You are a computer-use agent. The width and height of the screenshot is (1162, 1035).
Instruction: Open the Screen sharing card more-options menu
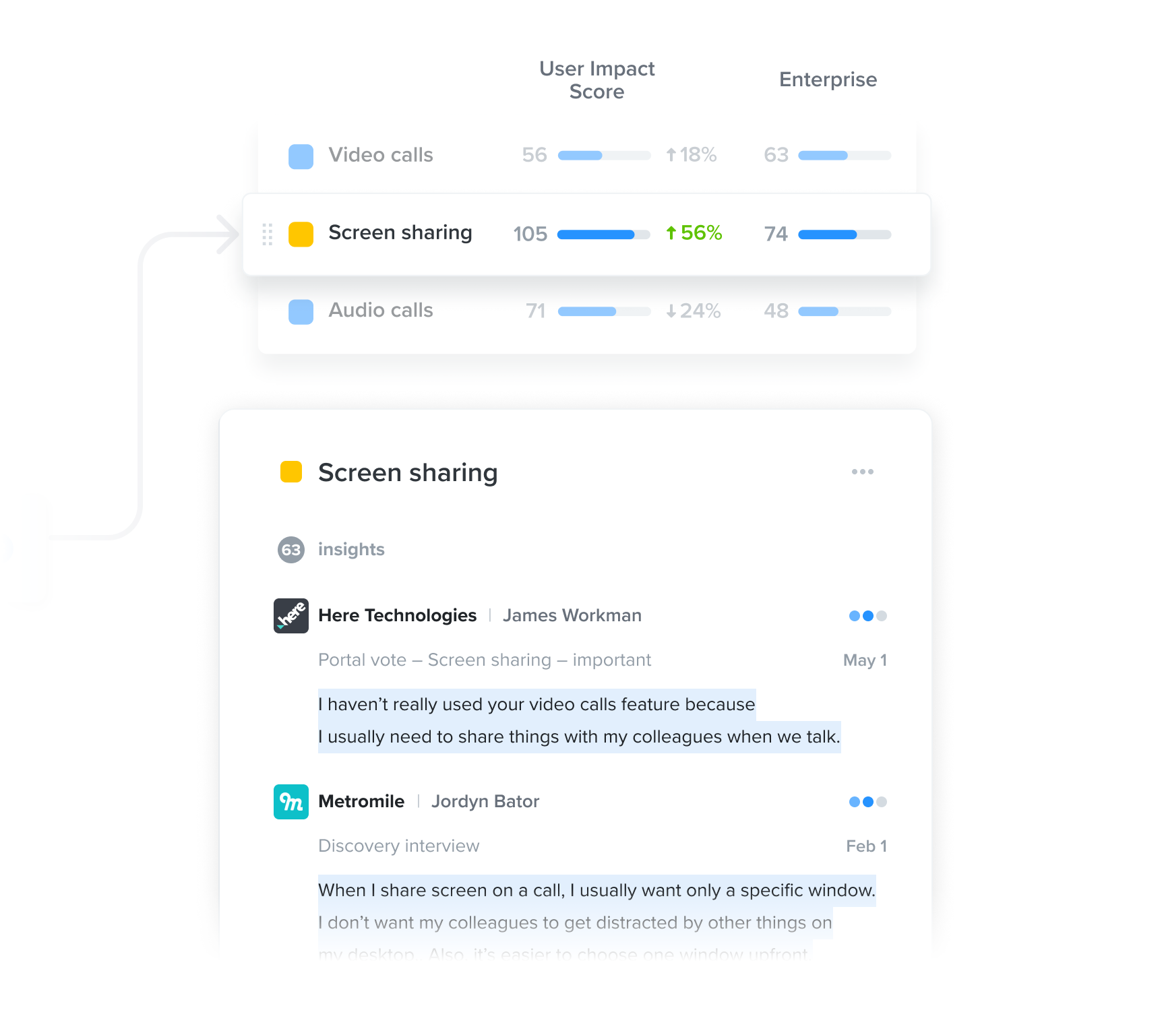click(x=862, y=472)
